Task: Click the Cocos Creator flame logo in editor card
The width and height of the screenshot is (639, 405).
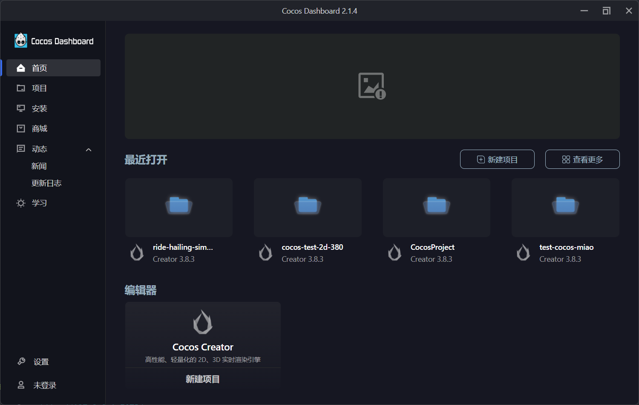Action: click(203, 322)
